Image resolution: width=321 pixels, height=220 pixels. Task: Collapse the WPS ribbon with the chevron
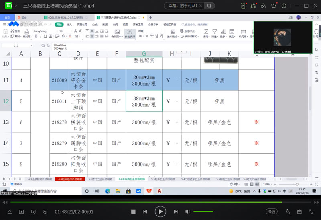[317, 25]
